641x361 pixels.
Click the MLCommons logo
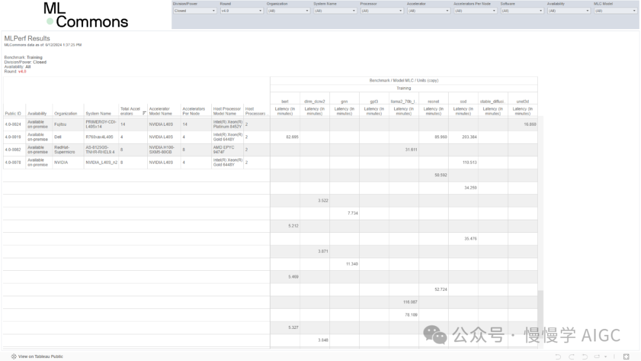click(x=86, y=15)
